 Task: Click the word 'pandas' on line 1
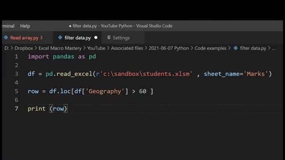click(63, 56)
